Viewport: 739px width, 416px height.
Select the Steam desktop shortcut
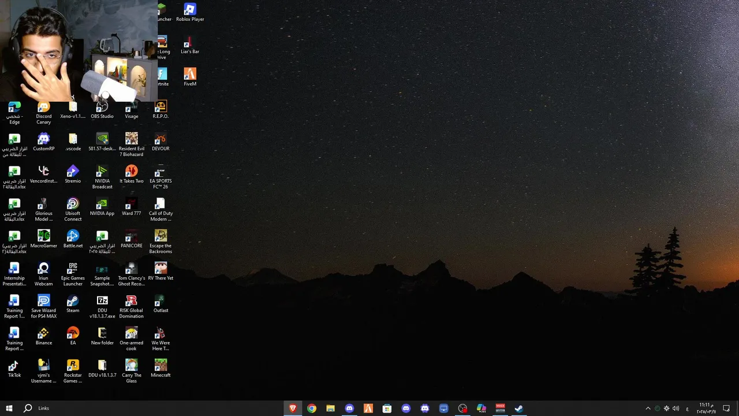tap(73, 304)
